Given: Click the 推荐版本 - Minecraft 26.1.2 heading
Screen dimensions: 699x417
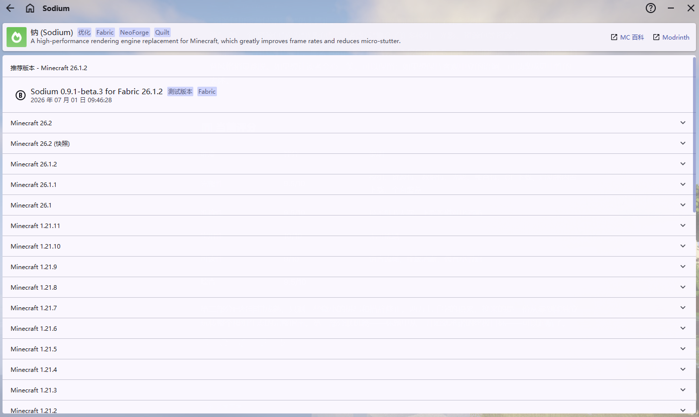Looking at the screenshot, I should (x=49, y=68).
